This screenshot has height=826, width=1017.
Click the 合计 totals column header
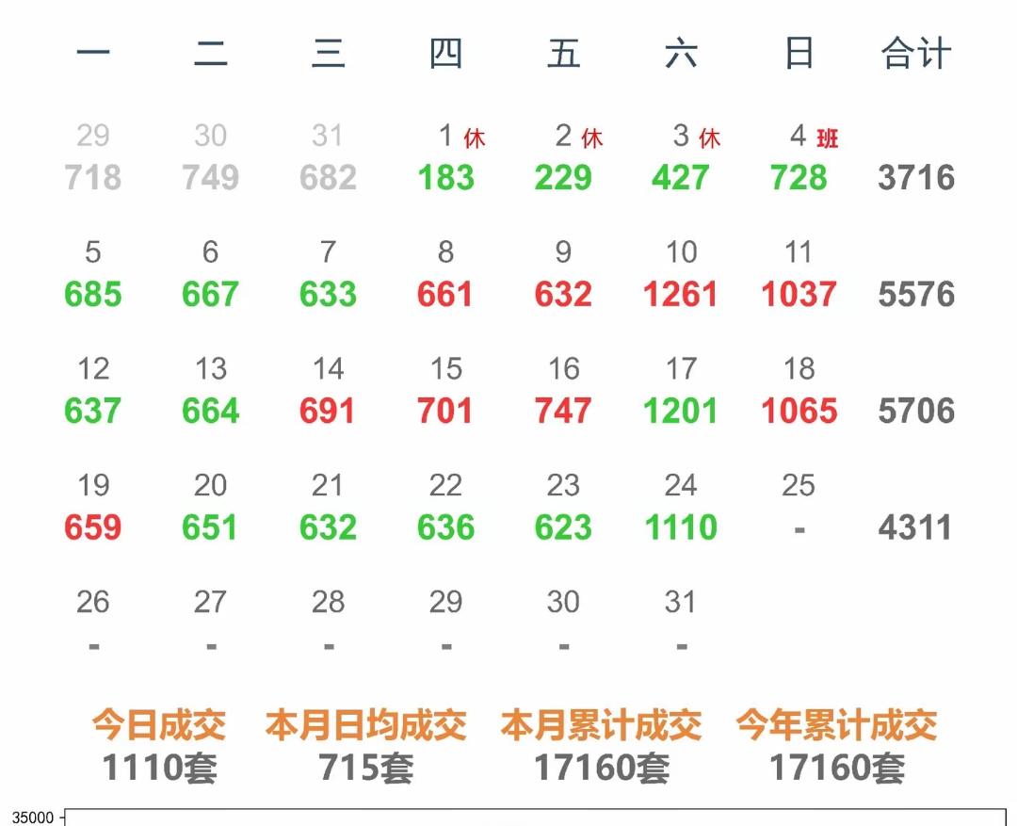pos(914,53)
